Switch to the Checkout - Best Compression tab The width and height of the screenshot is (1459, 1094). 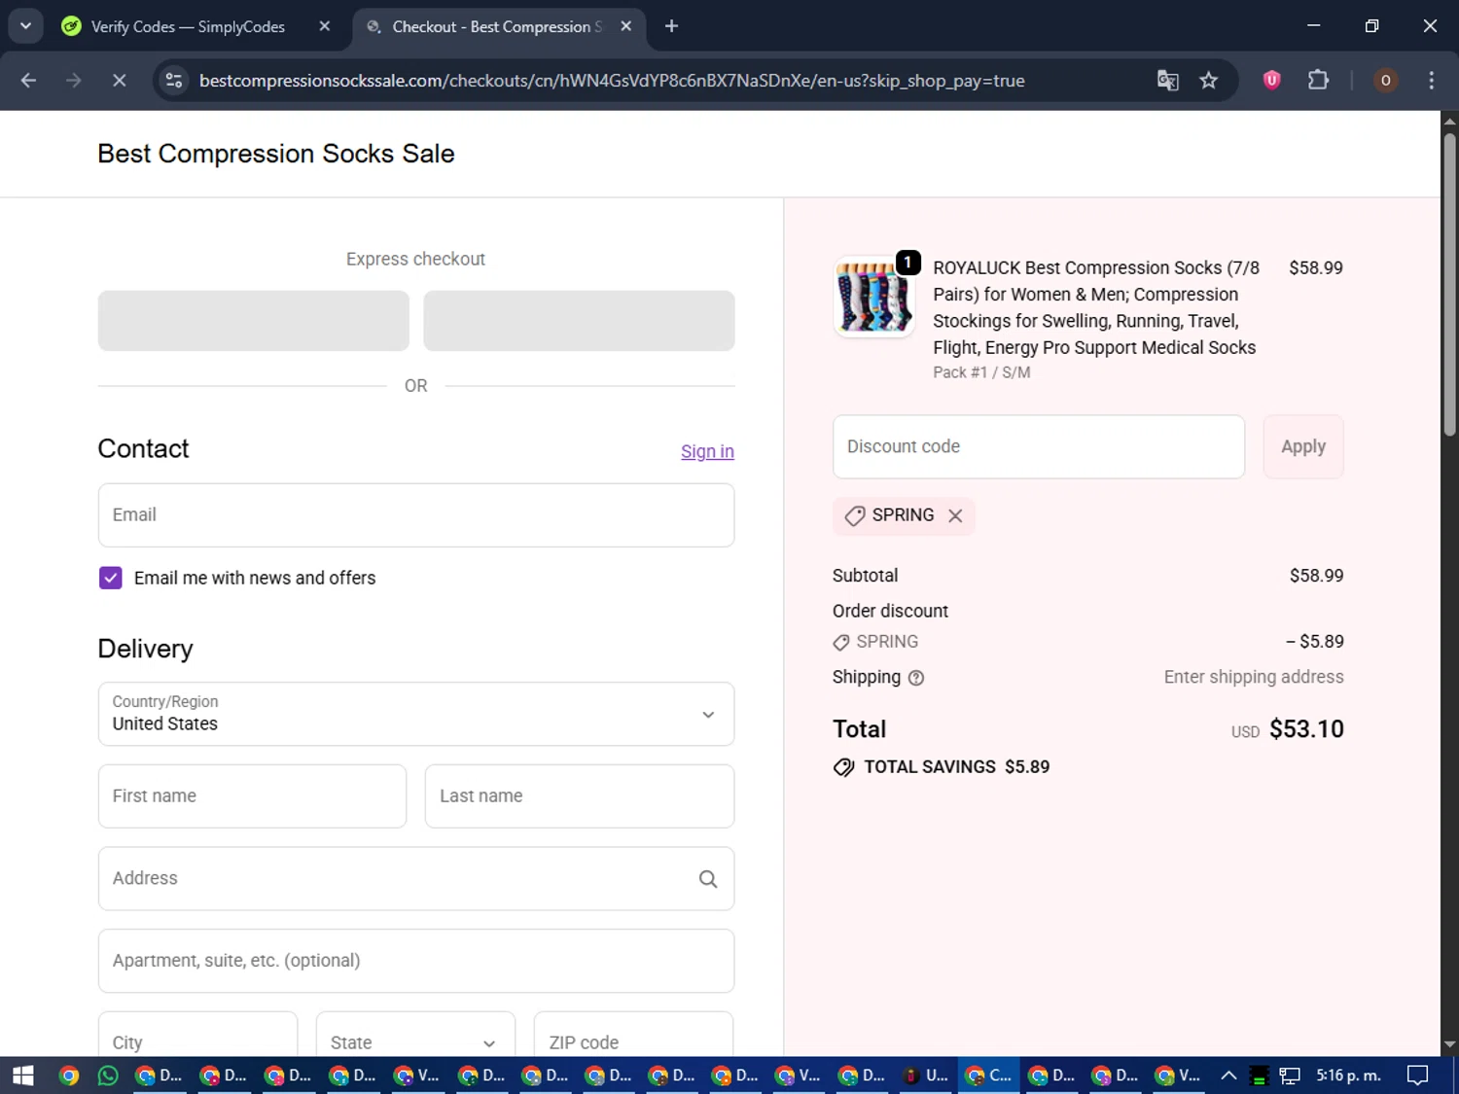click(496, 26)
